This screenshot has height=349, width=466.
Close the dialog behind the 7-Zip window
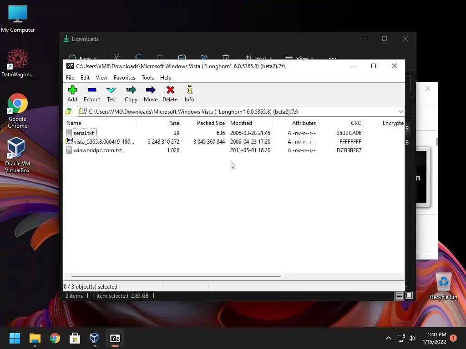(427, 89)
